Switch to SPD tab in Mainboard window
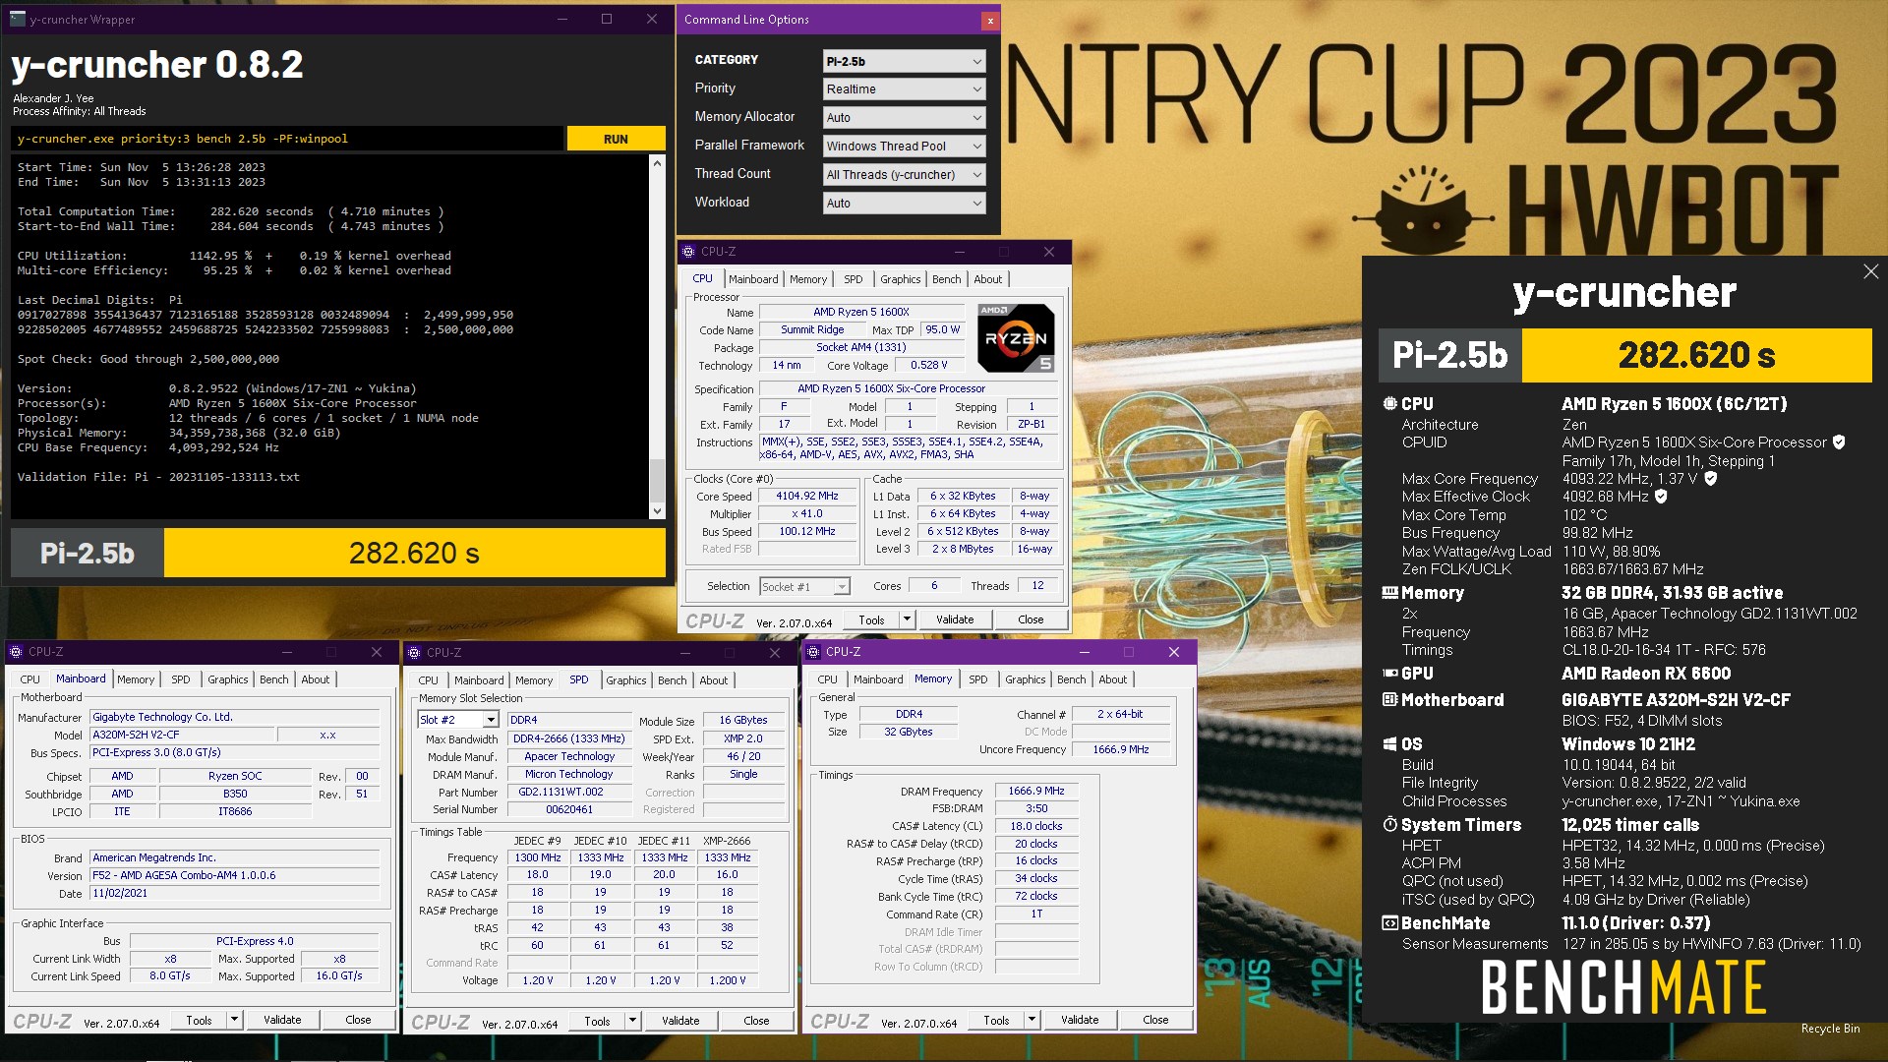The image size is (1888, 1062). tap(181, 679)
